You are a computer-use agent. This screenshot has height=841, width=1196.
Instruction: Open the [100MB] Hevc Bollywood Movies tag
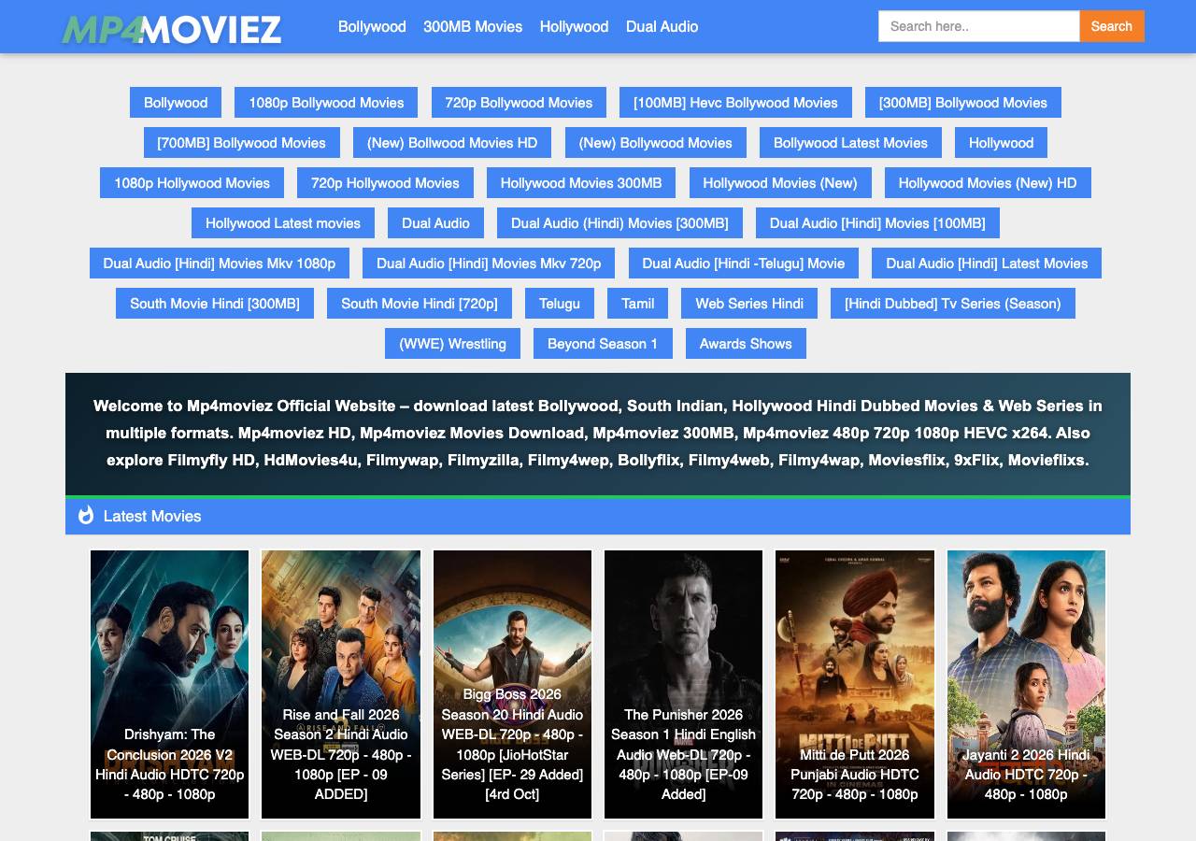[735, 103]
